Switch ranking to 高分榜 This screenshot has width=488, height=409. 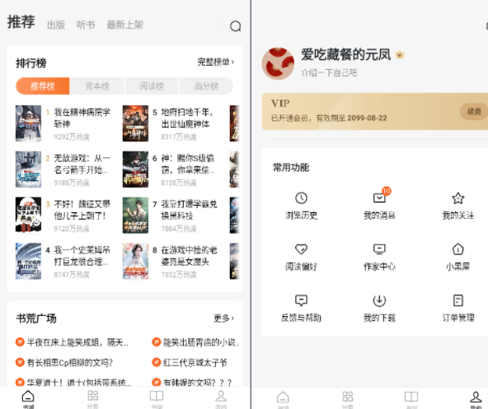click(206, 86)
